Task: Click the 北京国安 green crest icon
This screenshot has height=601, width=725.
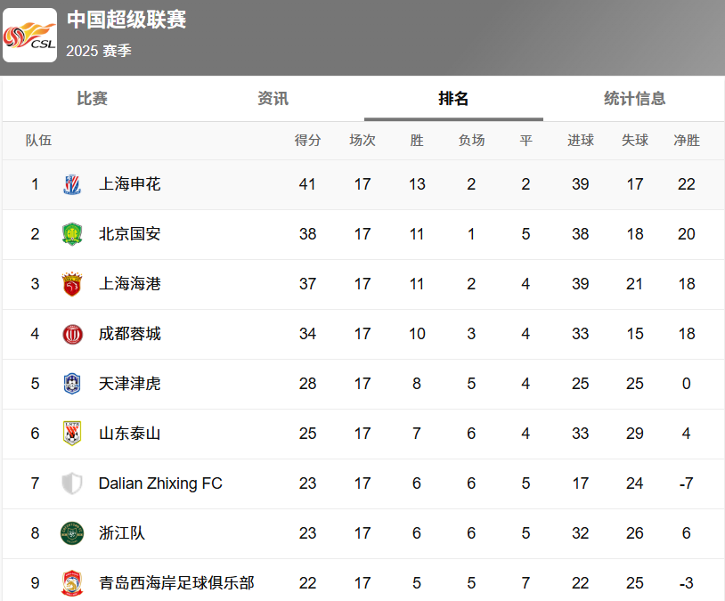Action: click(72, 234)
